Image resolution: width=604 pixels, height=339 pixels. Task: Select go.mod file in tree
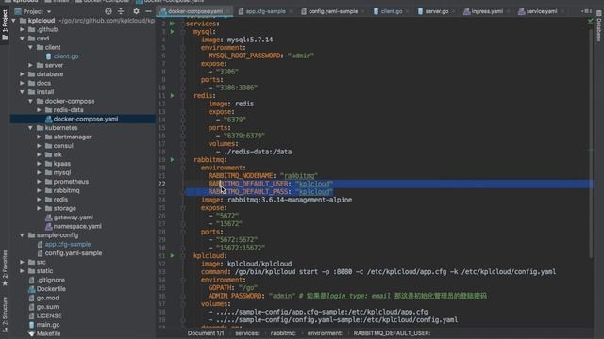point(47,298)
